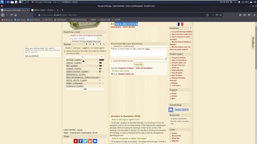Click last icon in Results toolbar
Viewport: 257px width, 144px height.
tap(104, 44)
